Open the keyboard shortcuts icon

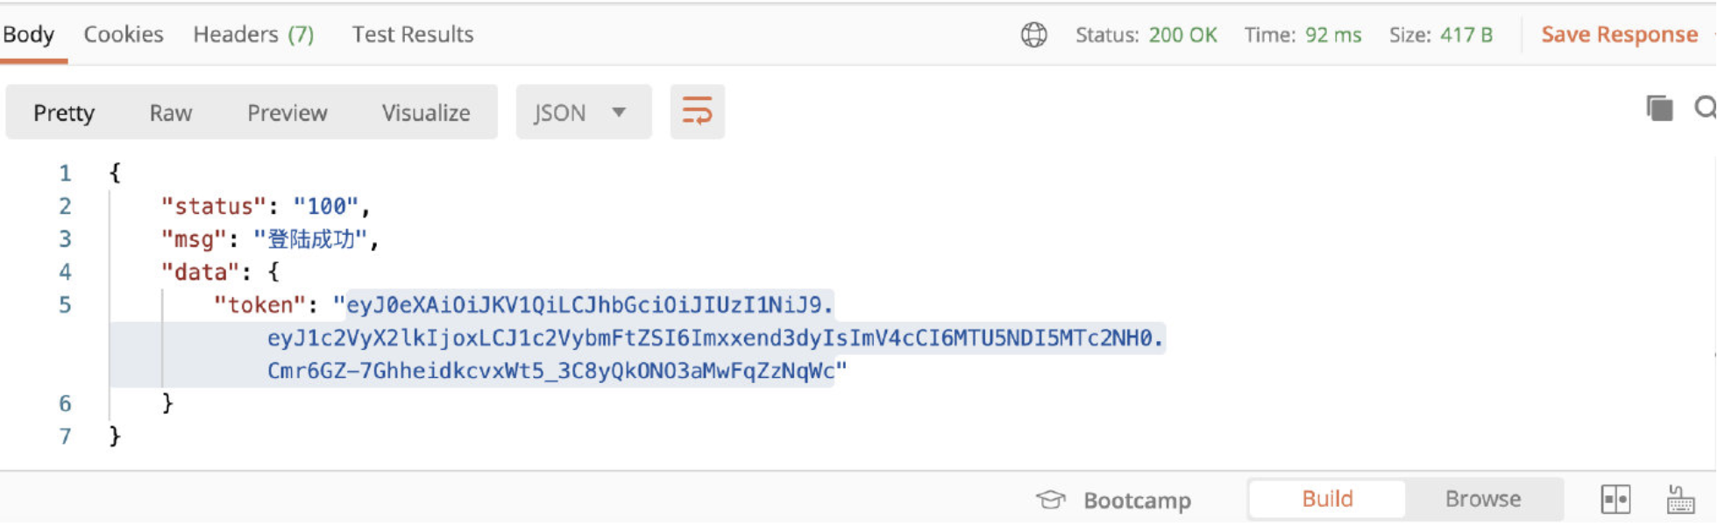pyautogui.click(x=1680, y=500)
